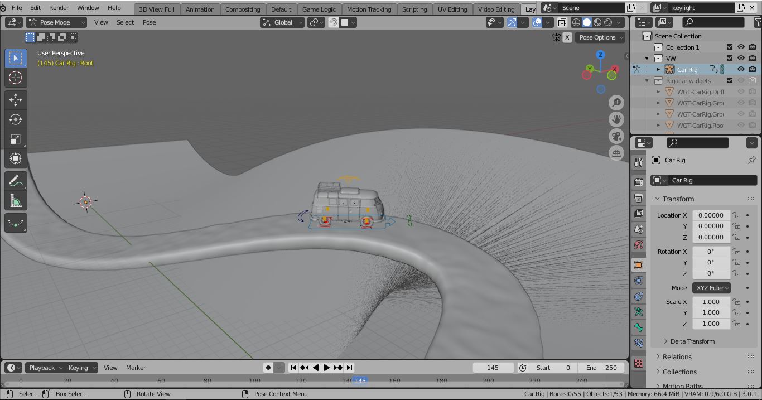Open the Object properties tab
The width and height of the screenshot is (762, 400).
639,265
